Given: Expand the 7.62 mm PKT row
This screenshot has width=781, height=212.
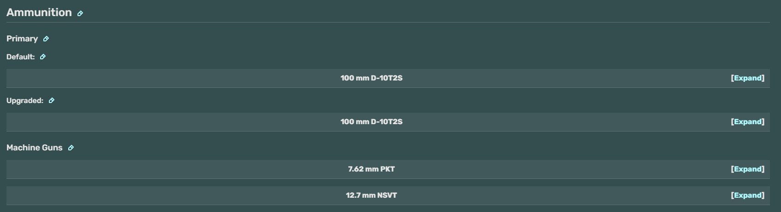Looking at the screenshot, I should [x=747, y=169].
